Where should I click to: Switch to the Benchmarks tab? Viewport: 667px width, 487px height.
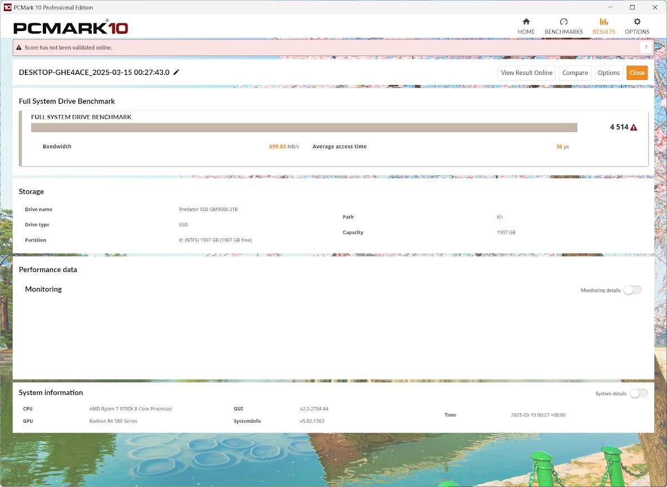point(564,26)
